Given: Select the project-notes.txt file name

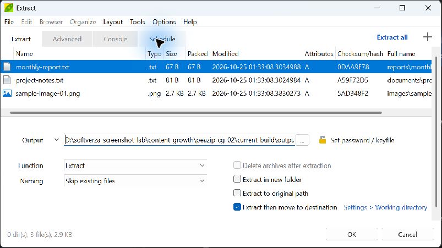Looking at the screenshot, I should click(40, 80).
